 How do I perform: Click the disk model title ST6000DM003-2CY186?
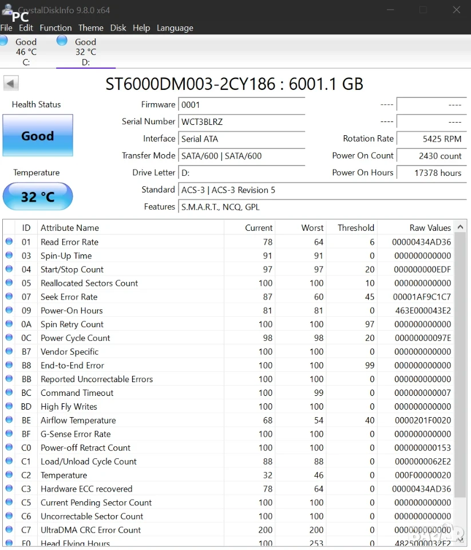[191, 84]
